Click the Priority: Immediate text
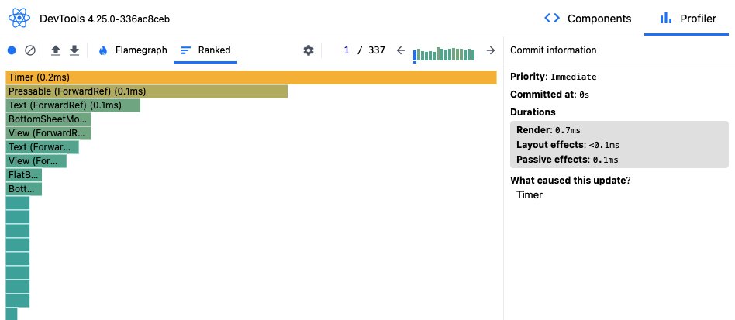This screenshot has height=320, width=735. coord(553,77)
